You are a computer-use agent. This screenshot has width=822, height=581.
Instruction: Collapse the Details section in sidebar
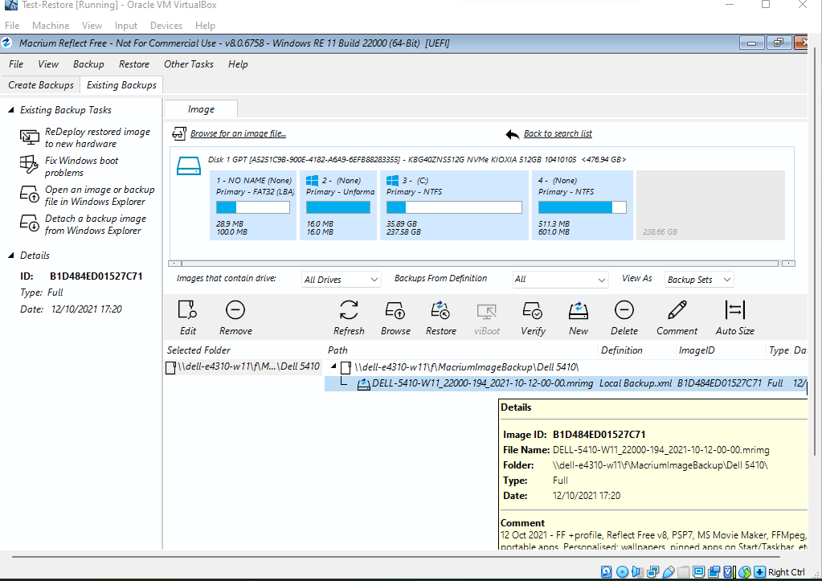coord(10,256)
